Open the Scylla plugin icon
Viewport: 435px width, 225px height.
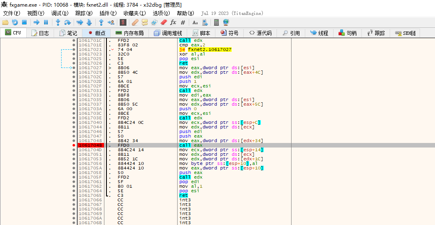point(123,22)
